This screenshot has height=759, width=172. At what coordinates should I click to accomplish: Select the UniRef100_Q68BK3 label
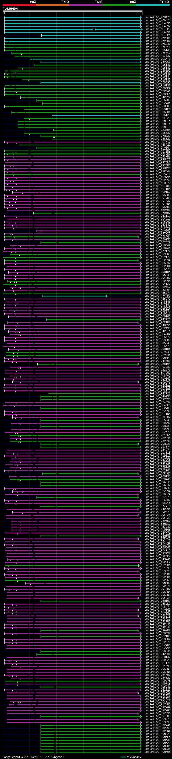[157, 106]
